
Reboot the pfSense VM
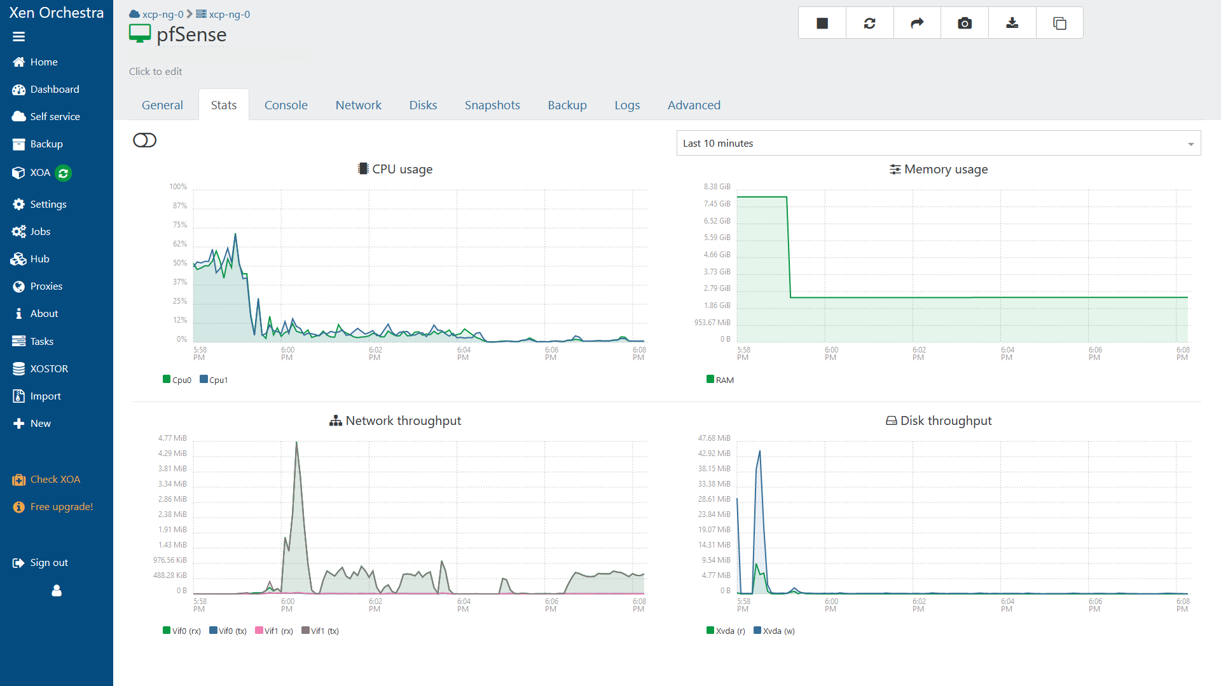[x=869, y=23]
